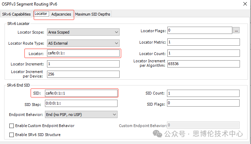This screenshot has height=144, width=251.
Task: Click the Locator Increment per Device field
Action: pyautogui.click(x=83, y=74)
